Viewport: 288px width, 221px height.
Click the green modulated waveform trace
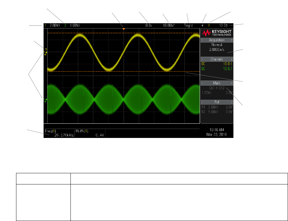(124, 99)
